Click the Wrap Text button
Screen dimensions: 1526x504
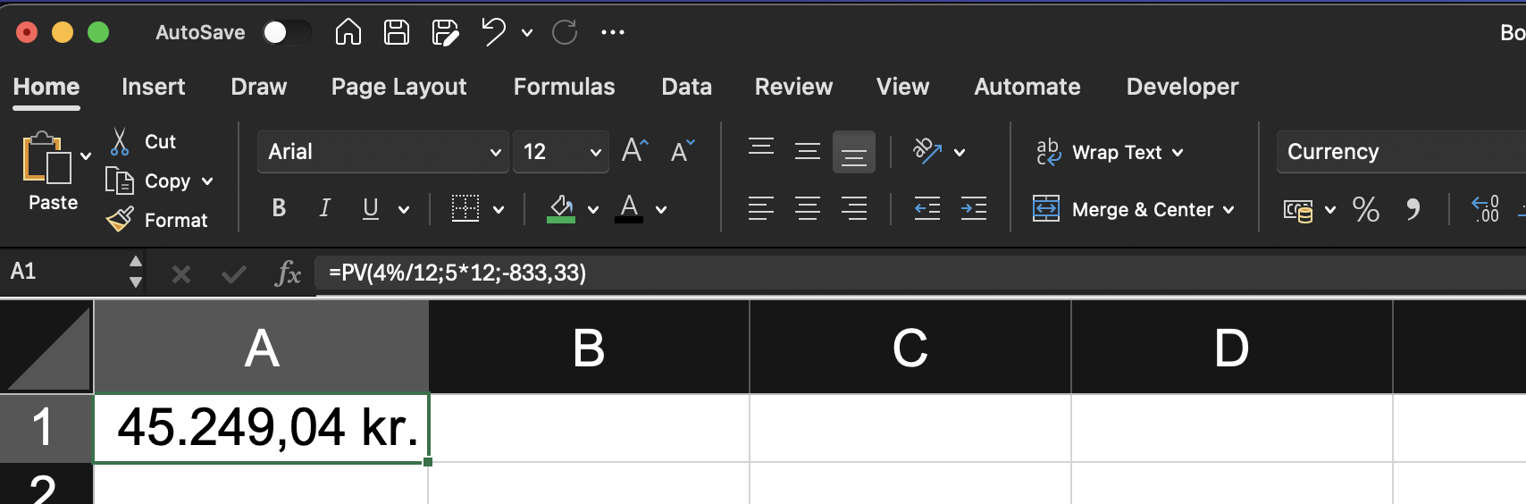pyautogui.click(x=1110, y=152)
